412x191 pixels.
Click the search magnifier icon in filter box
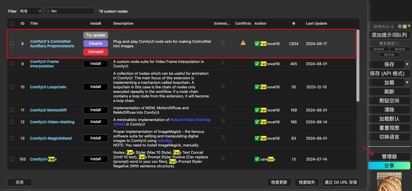coord(48,11)
